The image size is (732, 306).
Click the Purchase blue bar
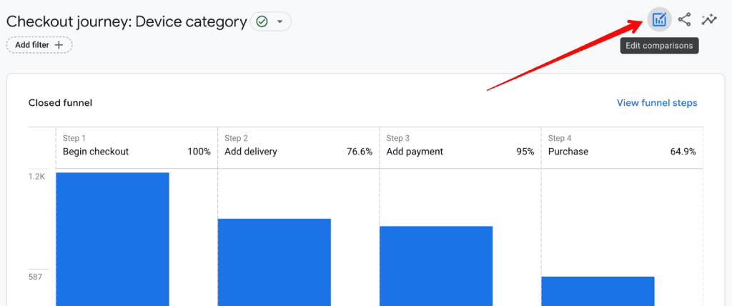pyautogui.click(x=598, y=290)
